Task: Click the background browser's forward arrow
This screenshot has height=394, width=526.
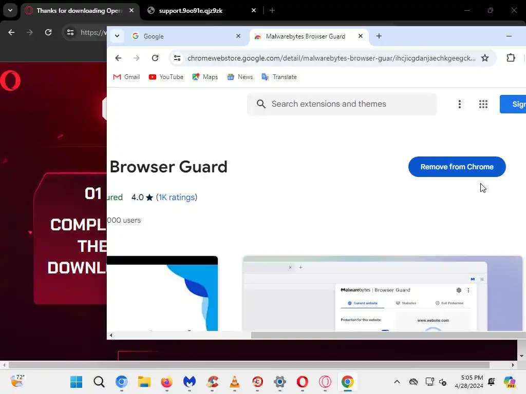Action: 30,32
